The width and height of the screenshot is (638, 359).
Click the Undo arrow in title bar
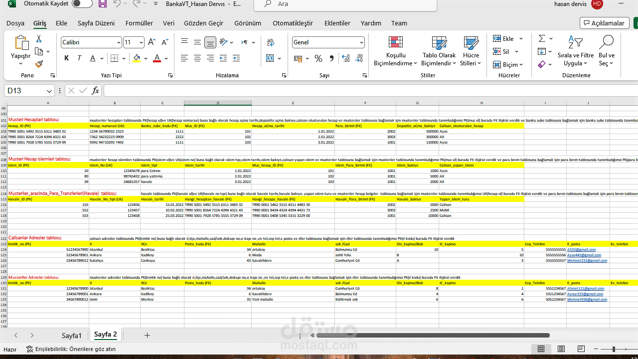click(x=118, y=4)
